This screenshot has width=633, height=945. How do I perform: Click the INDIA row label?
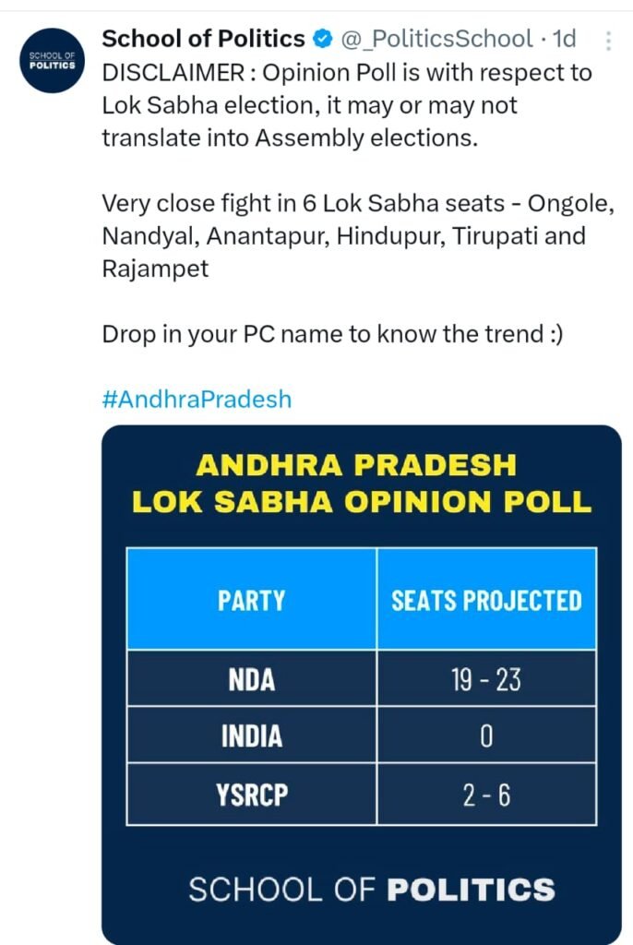click(251, 736)
